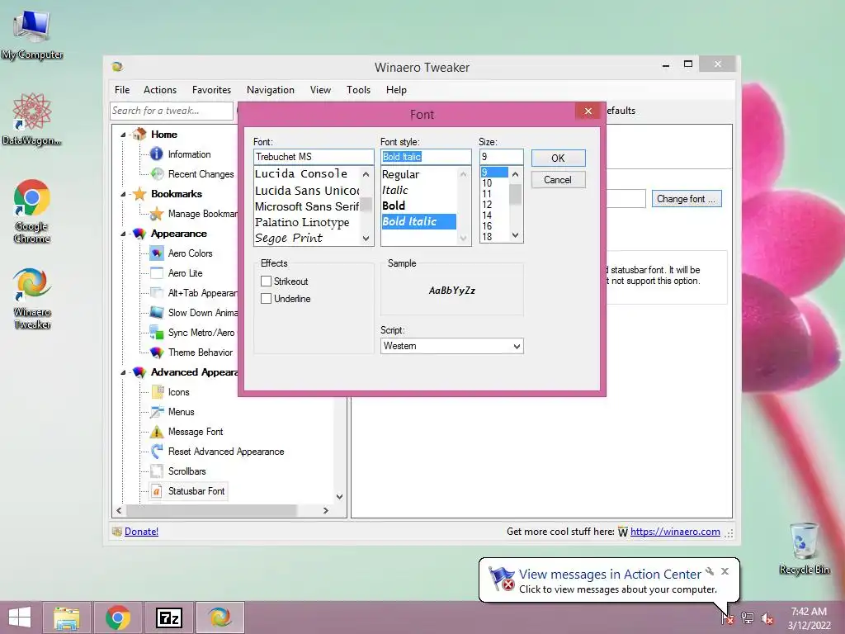The width and height of the screenshot is (845, 634).
Task: Click the network tray icon
Action: [x=748, y=618]
